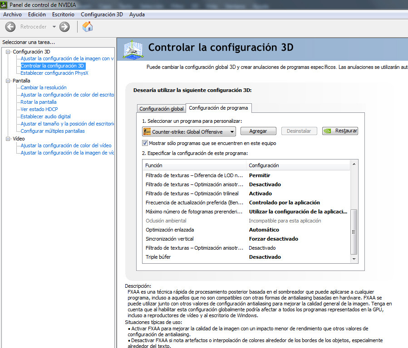Click the 3D settings header illustration
408x348 pixels.
[x=133, y=49]
